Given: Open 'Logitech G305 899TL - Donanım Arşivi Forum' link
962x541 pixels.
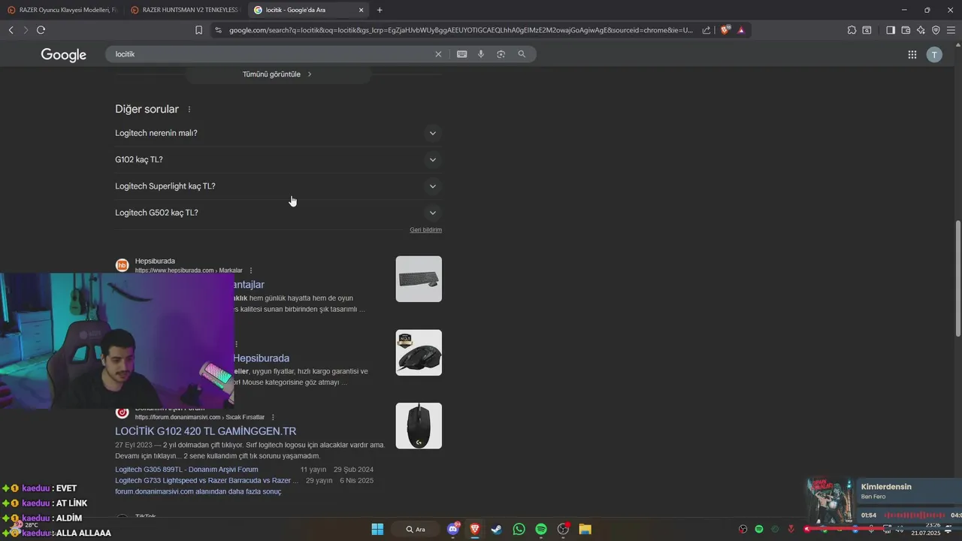Looking at the screenshot, I should pyautogui.click(x=186, y=470).
